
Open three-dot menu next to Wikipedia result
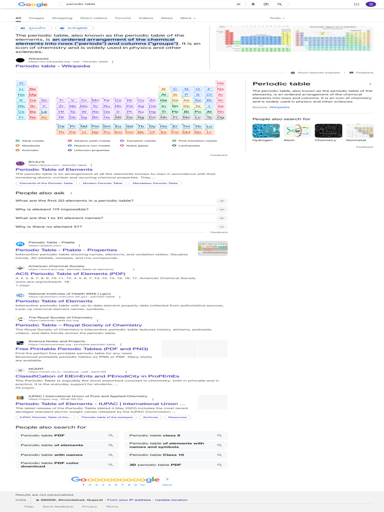112,61
